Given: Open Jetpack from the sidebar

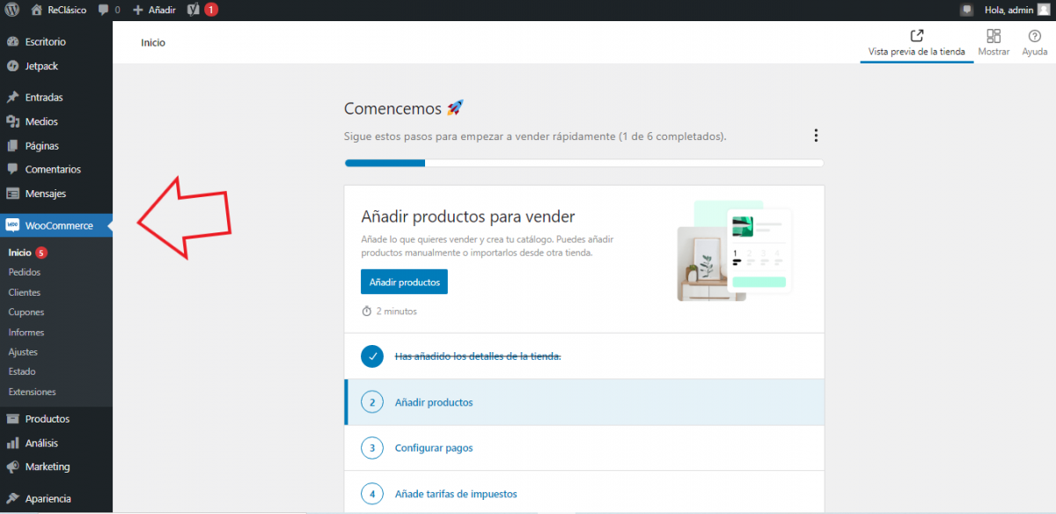Looking at the screenshot, I should [41, 66].
